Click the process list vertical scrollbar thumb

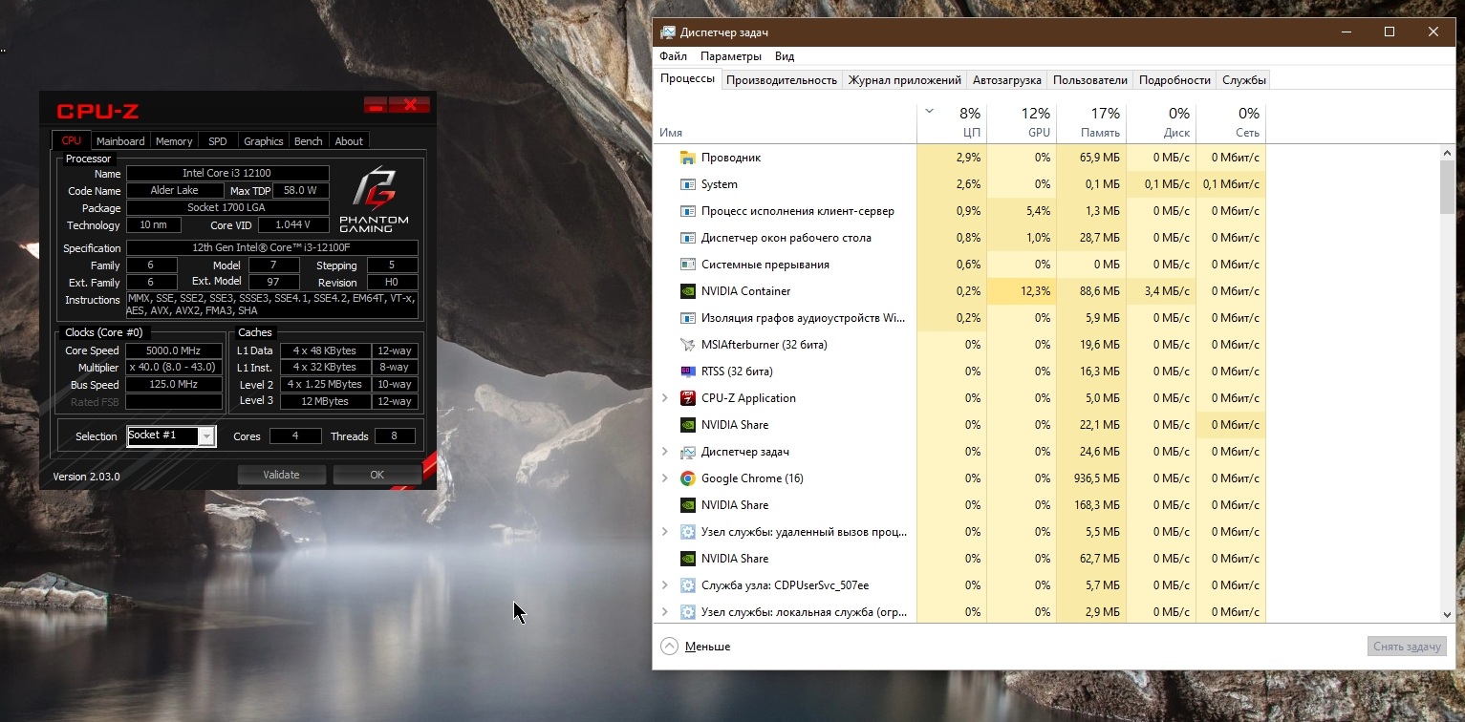coord(1447,186)
